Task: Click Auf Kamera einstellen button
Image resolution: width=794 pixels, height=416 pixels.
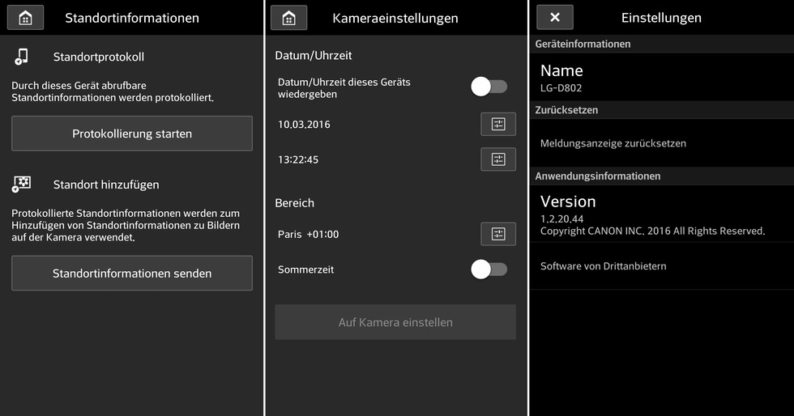Action: point(395,322)
